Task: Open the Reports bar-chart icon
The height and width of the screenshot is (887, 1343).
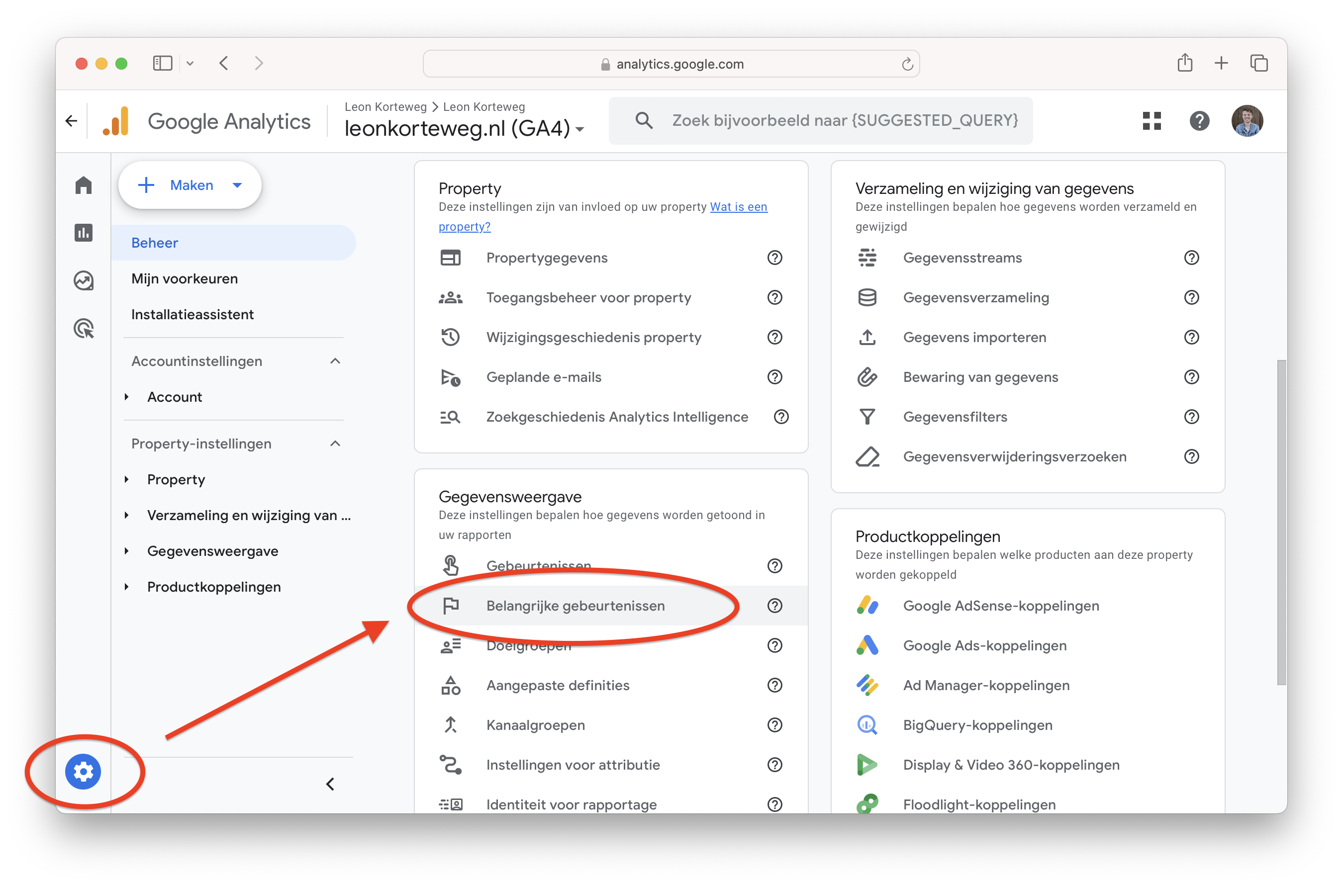Action: click(83, 233)
